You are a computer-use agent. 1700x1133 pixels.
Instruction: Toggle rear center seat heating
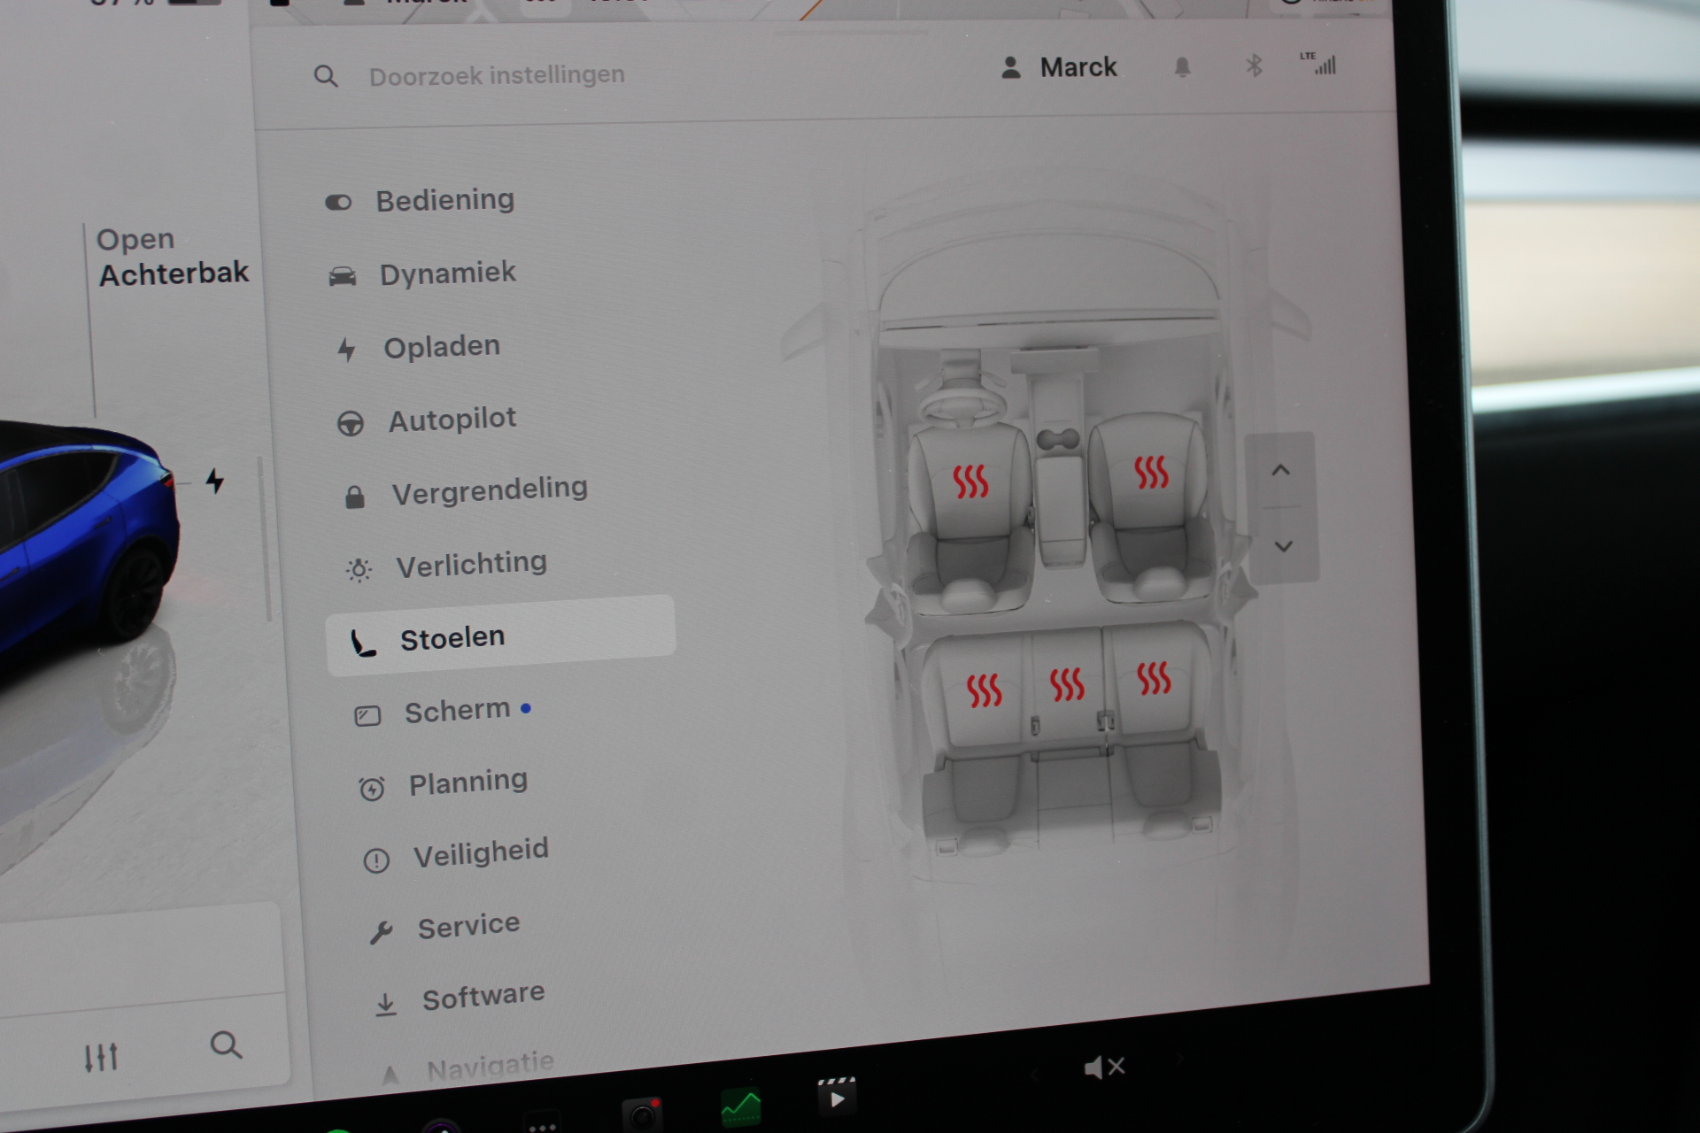click(1066, 684)
